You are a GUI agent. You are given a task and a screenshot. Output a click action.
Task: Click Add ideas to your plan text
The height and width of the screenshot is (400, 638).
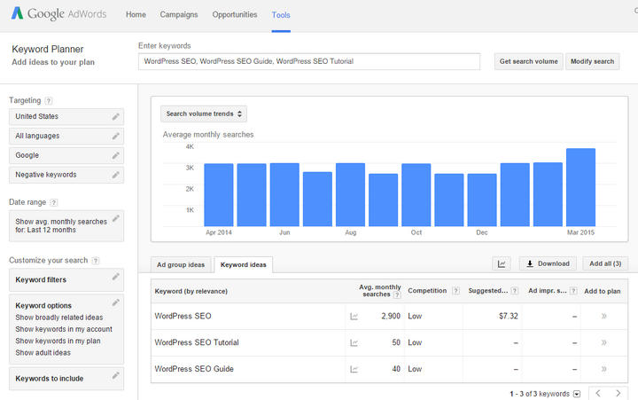(53, 62)
